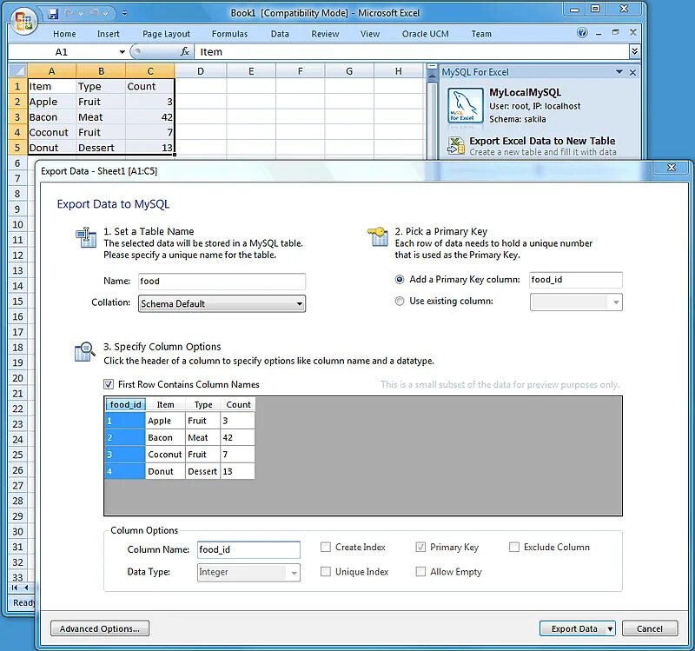Screen dimensions: 695x651
Task: Check the Exclude Column option
Action: pyautogui.click(x=514, y=547)
